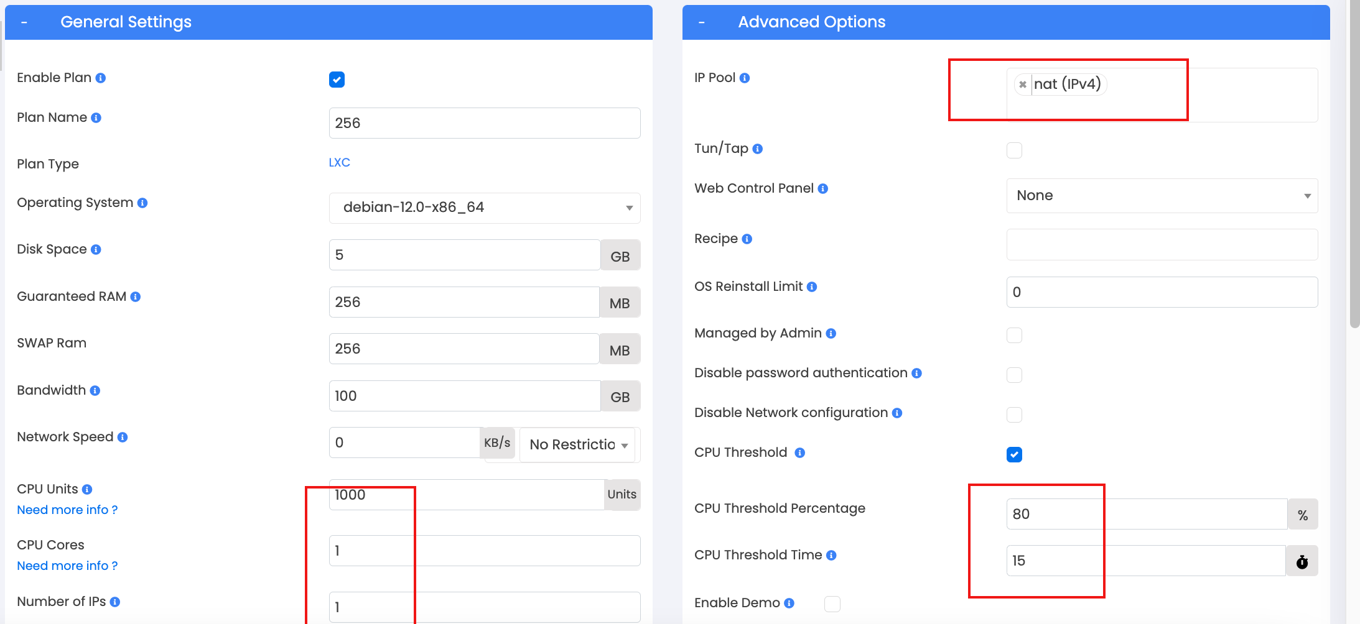1360x624 pixels.
Task: Open the No Restriction network speed dropdown
Action: pos(577,445)
